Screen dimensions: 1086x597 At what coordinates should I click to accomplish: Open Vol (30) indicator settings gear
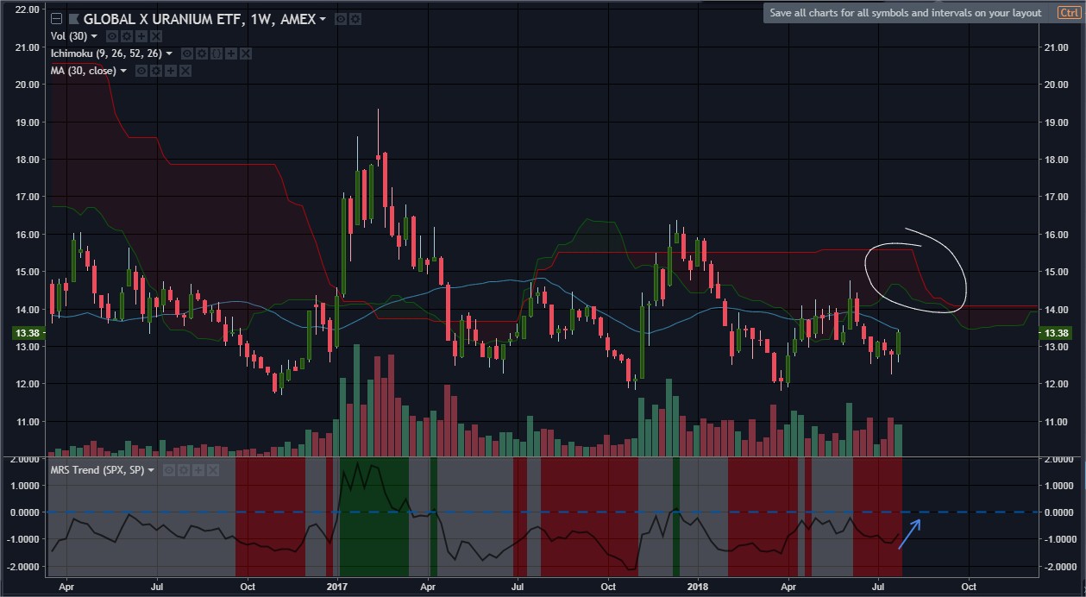(x=126, y=36)
